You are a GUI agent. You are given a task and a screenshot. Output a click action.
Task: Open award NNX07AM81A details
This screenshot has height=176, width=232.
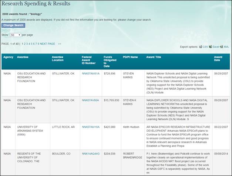pyautogui.click(x=91, y=73)
